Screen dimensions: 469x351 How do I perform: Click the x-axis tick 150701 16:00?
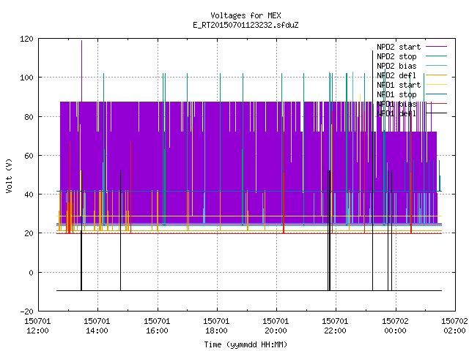(x=157, y=326)
